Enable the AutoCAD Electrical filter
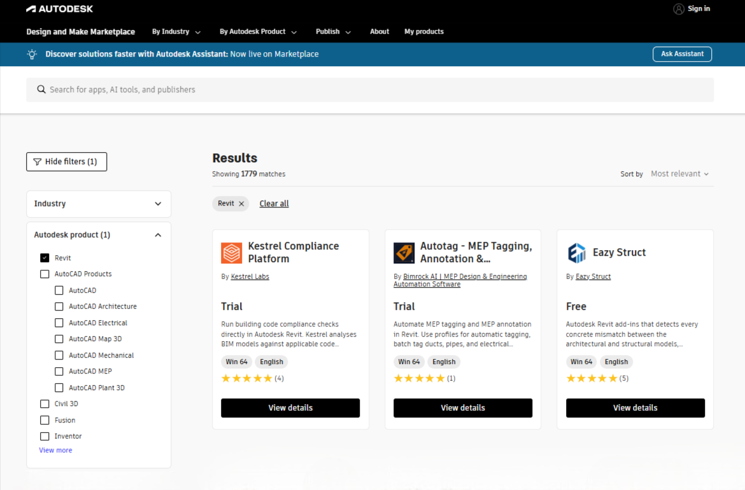 59,323
